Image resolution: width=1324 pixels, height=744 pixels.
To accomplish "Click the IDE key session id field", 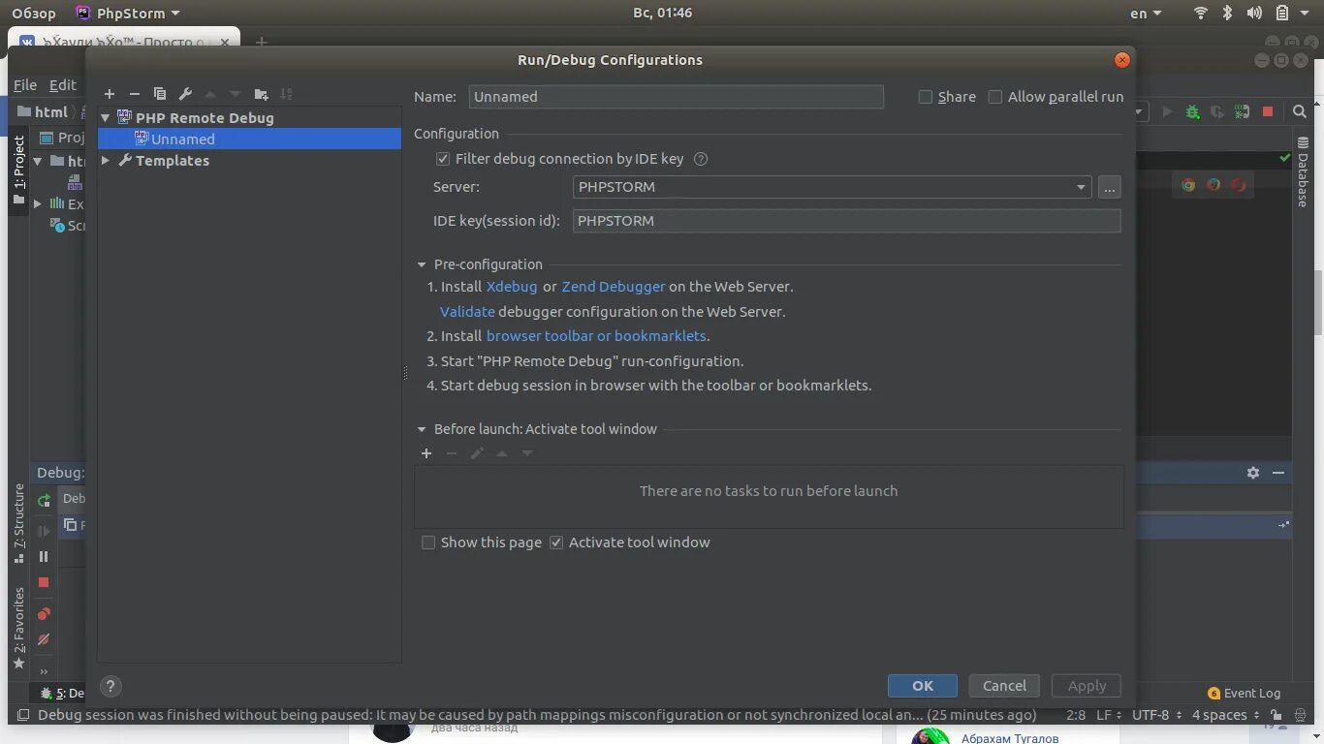I will click(x=847, y=221).
